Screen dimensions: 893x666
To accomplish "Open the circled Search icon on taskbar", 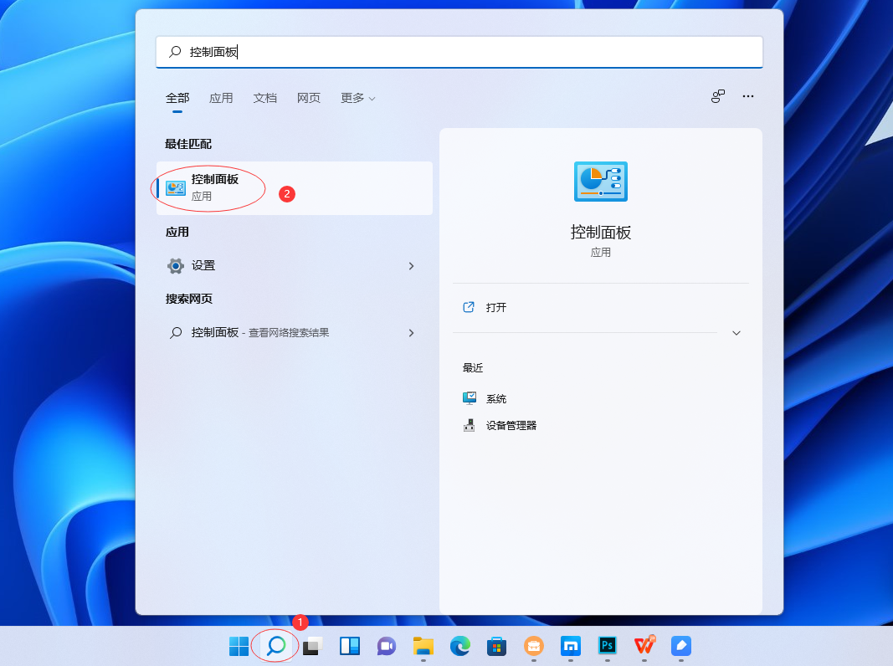I will pyautogui.click(x=275, y=646).
